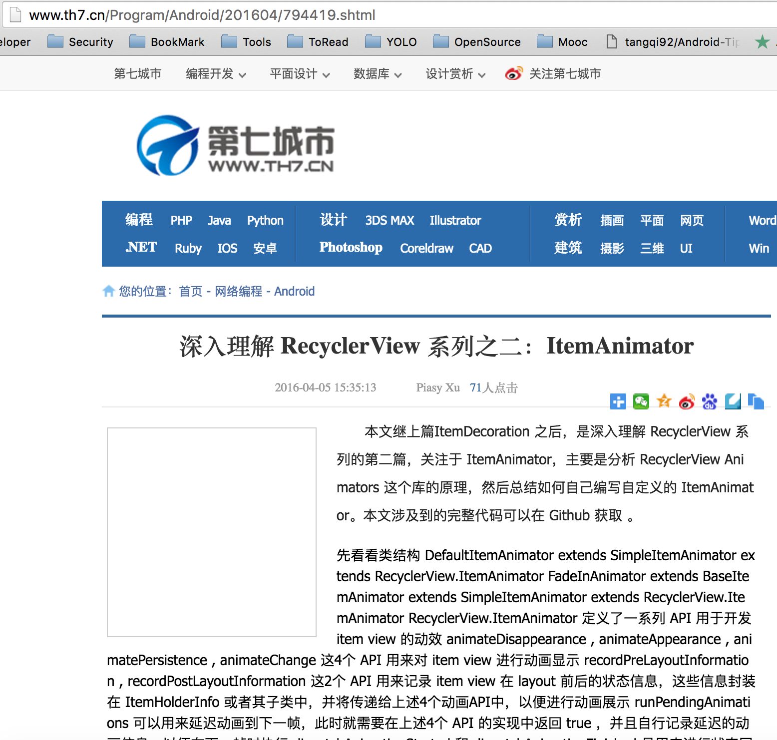
Task: Select Python in the blue navigation bar
Action: pos(265,220)
